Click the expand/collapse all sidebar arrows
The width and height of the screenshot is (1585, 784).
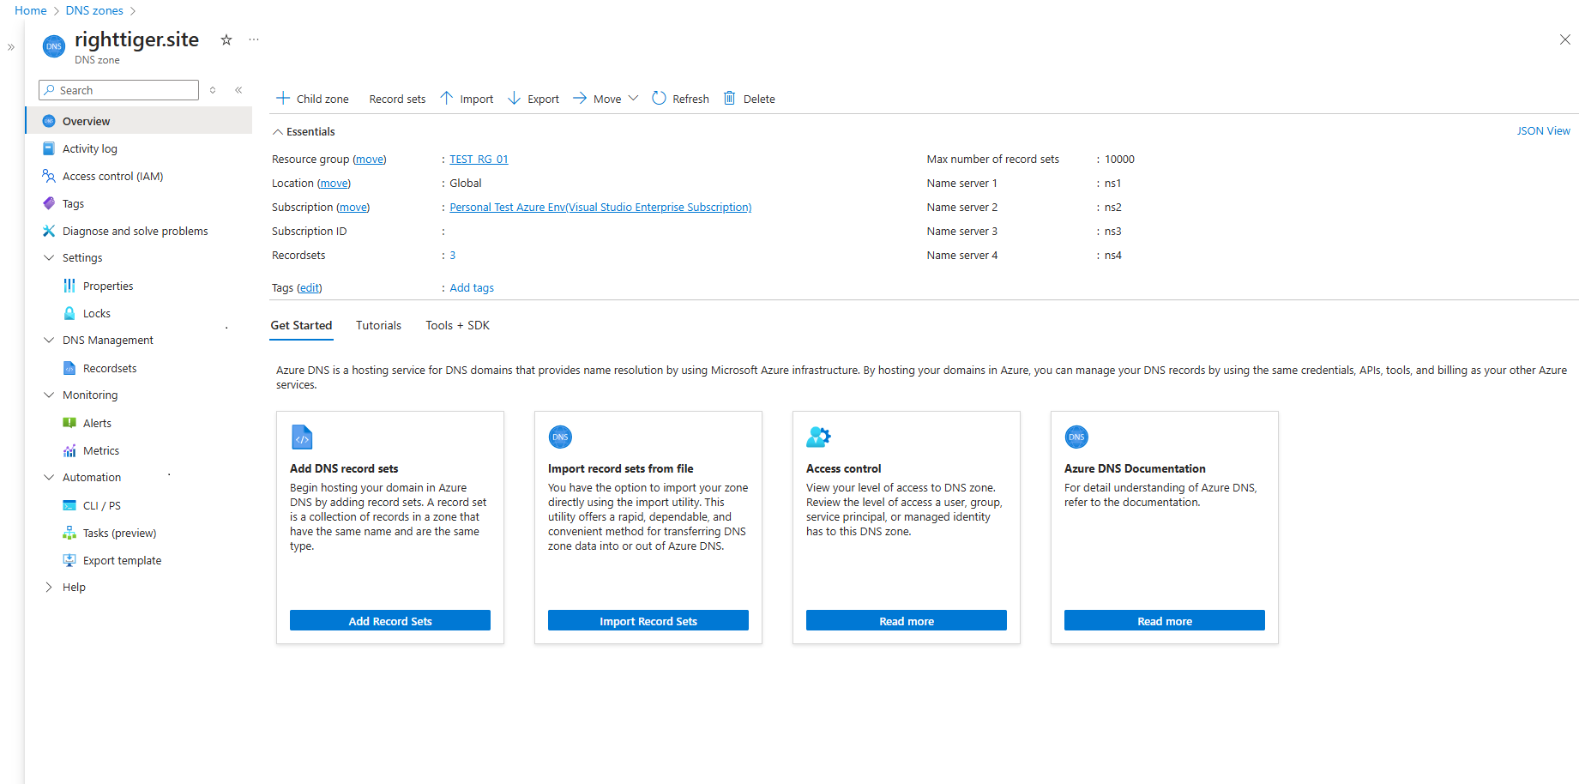coord(213,90)
